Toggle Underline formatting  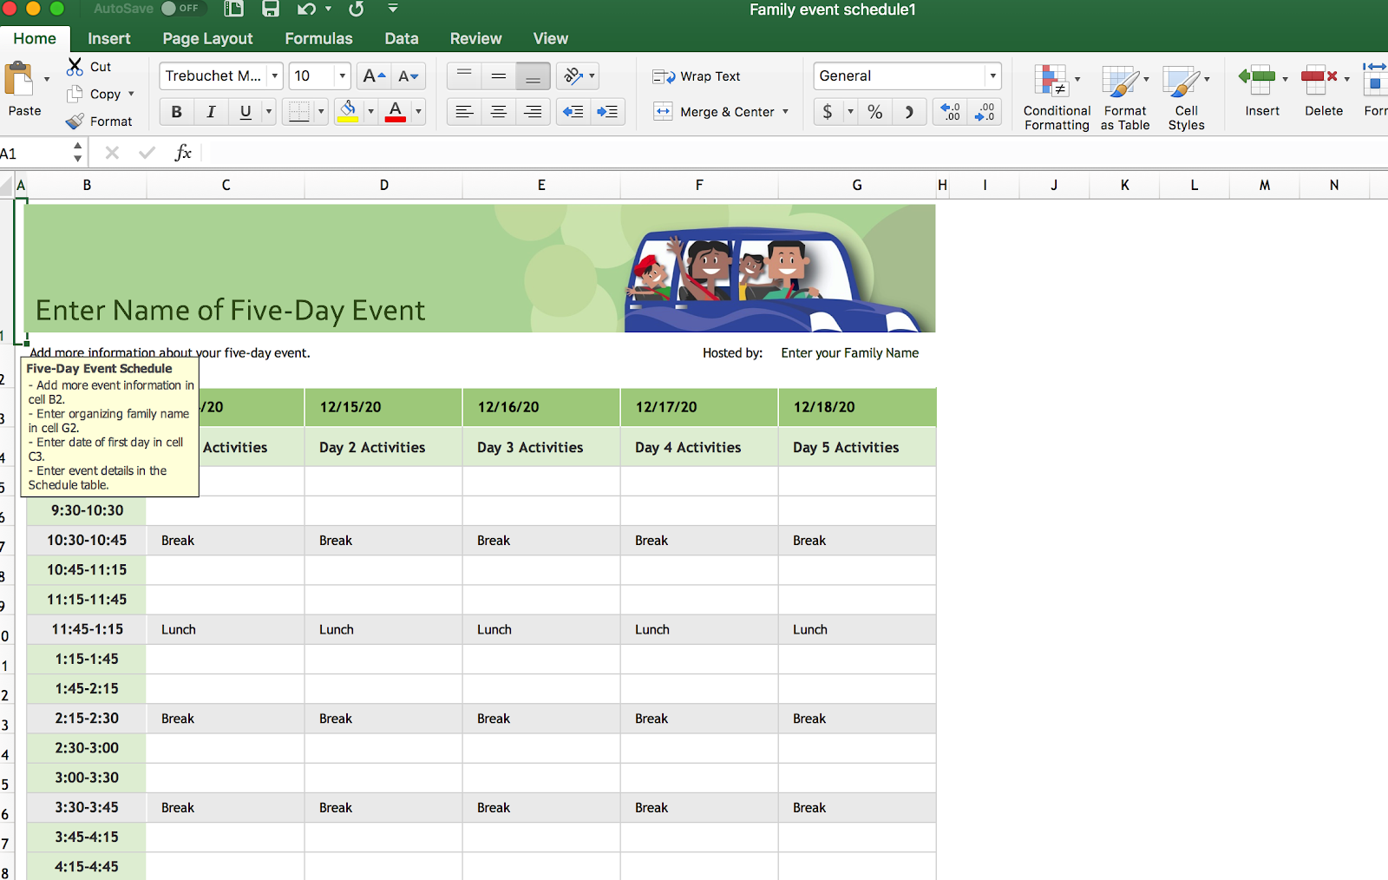click(246, 112)
